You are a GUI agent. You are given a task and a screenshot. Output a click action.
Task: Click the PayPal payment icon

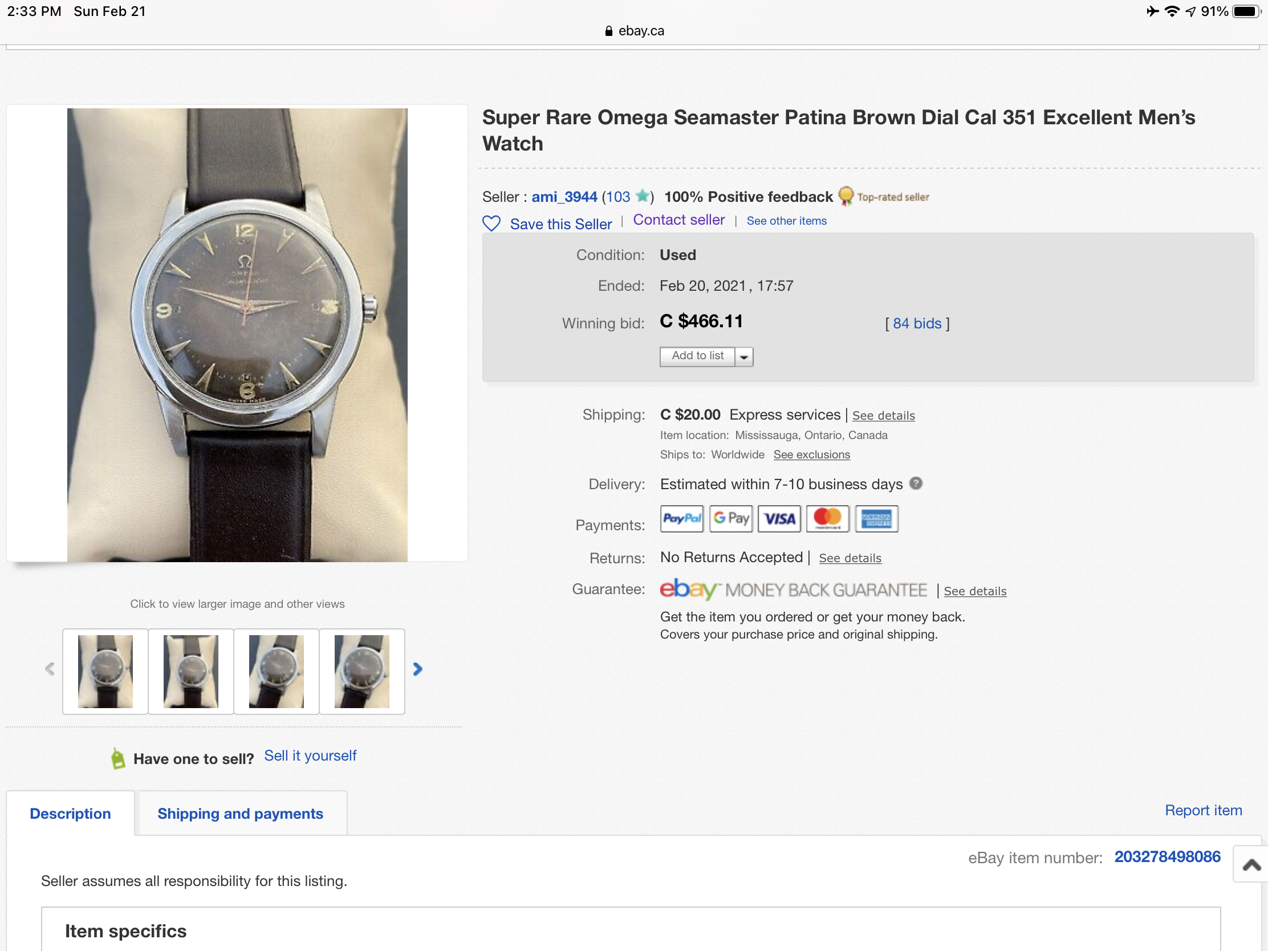point(681,519)
